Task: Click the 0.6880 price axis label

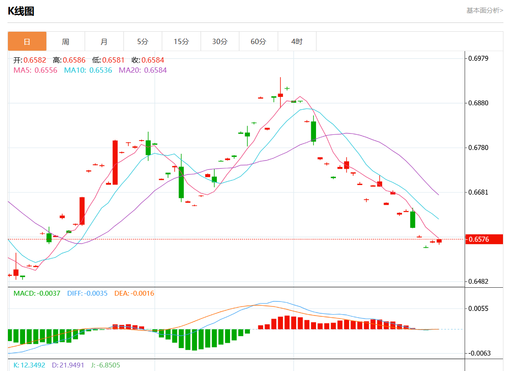Action: point(478,103)
